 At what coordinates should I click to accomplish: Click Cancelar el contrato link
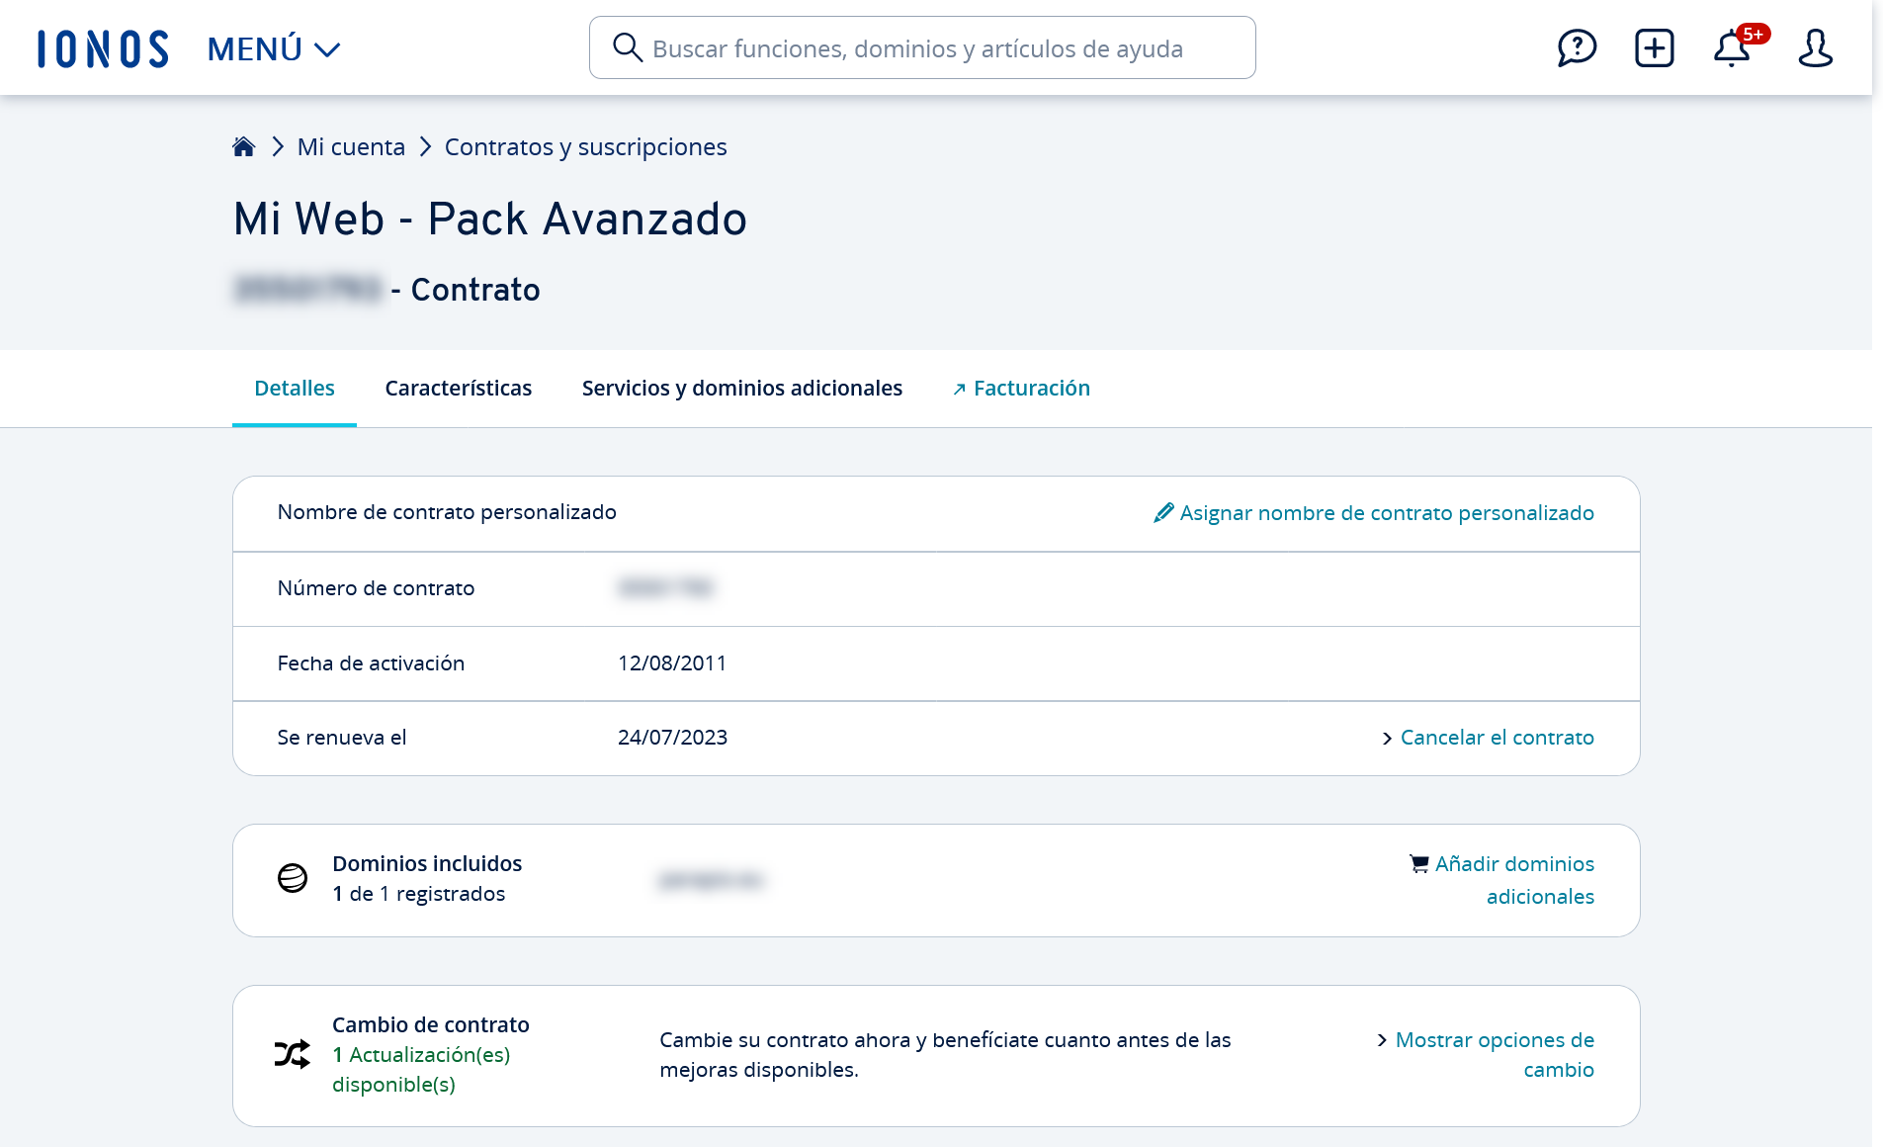coord(1497,738)
